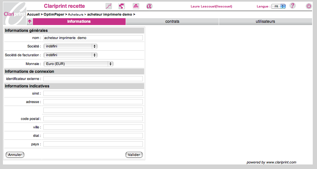Open the Monnaie currency dropdown

point(78,64)
